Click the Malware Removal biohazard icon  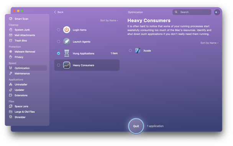pos(11,52)
